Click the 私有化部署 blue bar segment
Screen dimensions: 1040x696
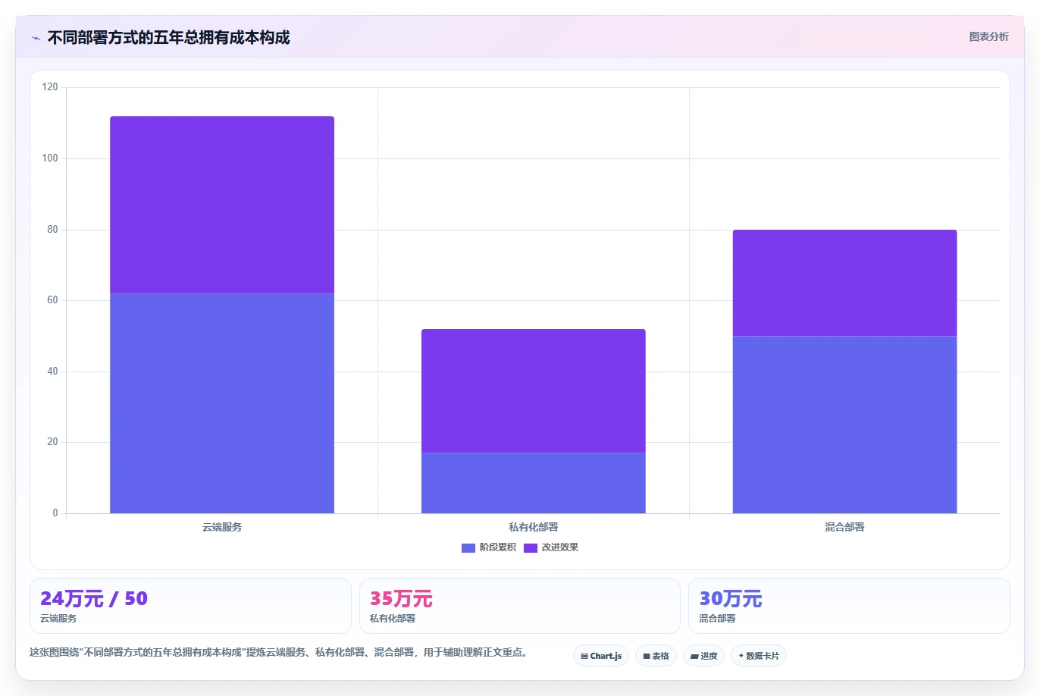point(534,483)
